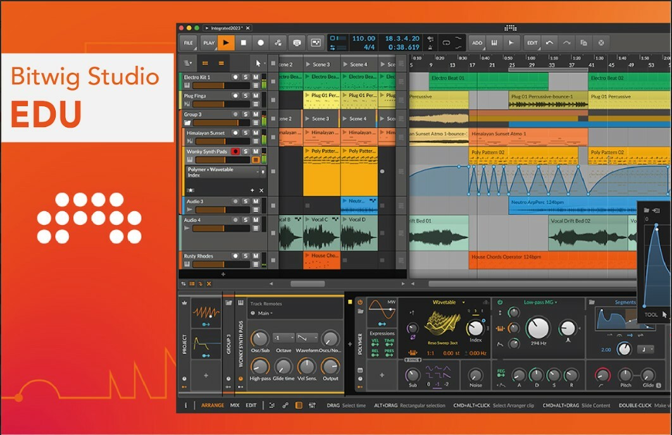The image size is (672, 435).
Task: Disarm record on Wonky Synth Pads
Action: tap(235, 152)
